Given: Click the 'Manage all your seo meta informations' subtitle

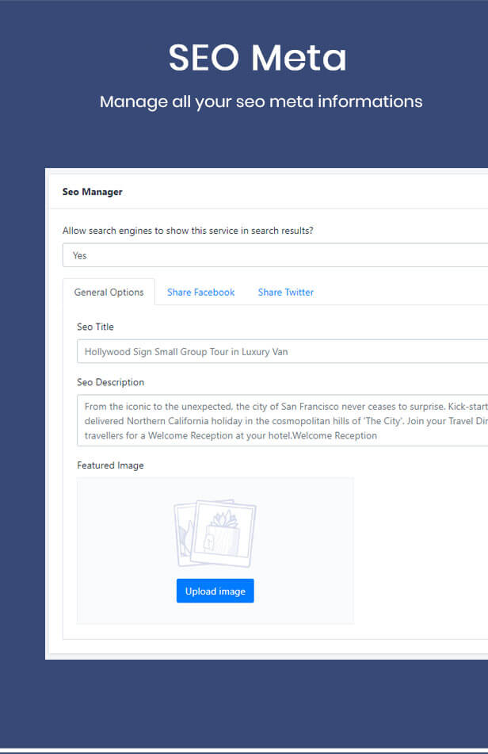Looking at the screenshot, I should pyautogui.click(x=261, y=102).
